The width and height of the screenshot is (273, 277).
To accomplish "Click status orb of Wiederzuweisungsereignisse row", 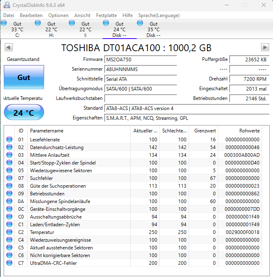I will [9, 240].
